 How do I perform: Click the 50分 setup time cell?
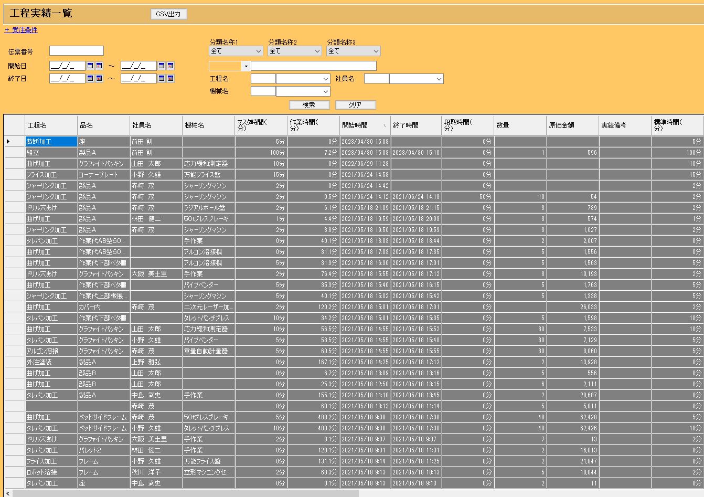[x=468, y=197]
